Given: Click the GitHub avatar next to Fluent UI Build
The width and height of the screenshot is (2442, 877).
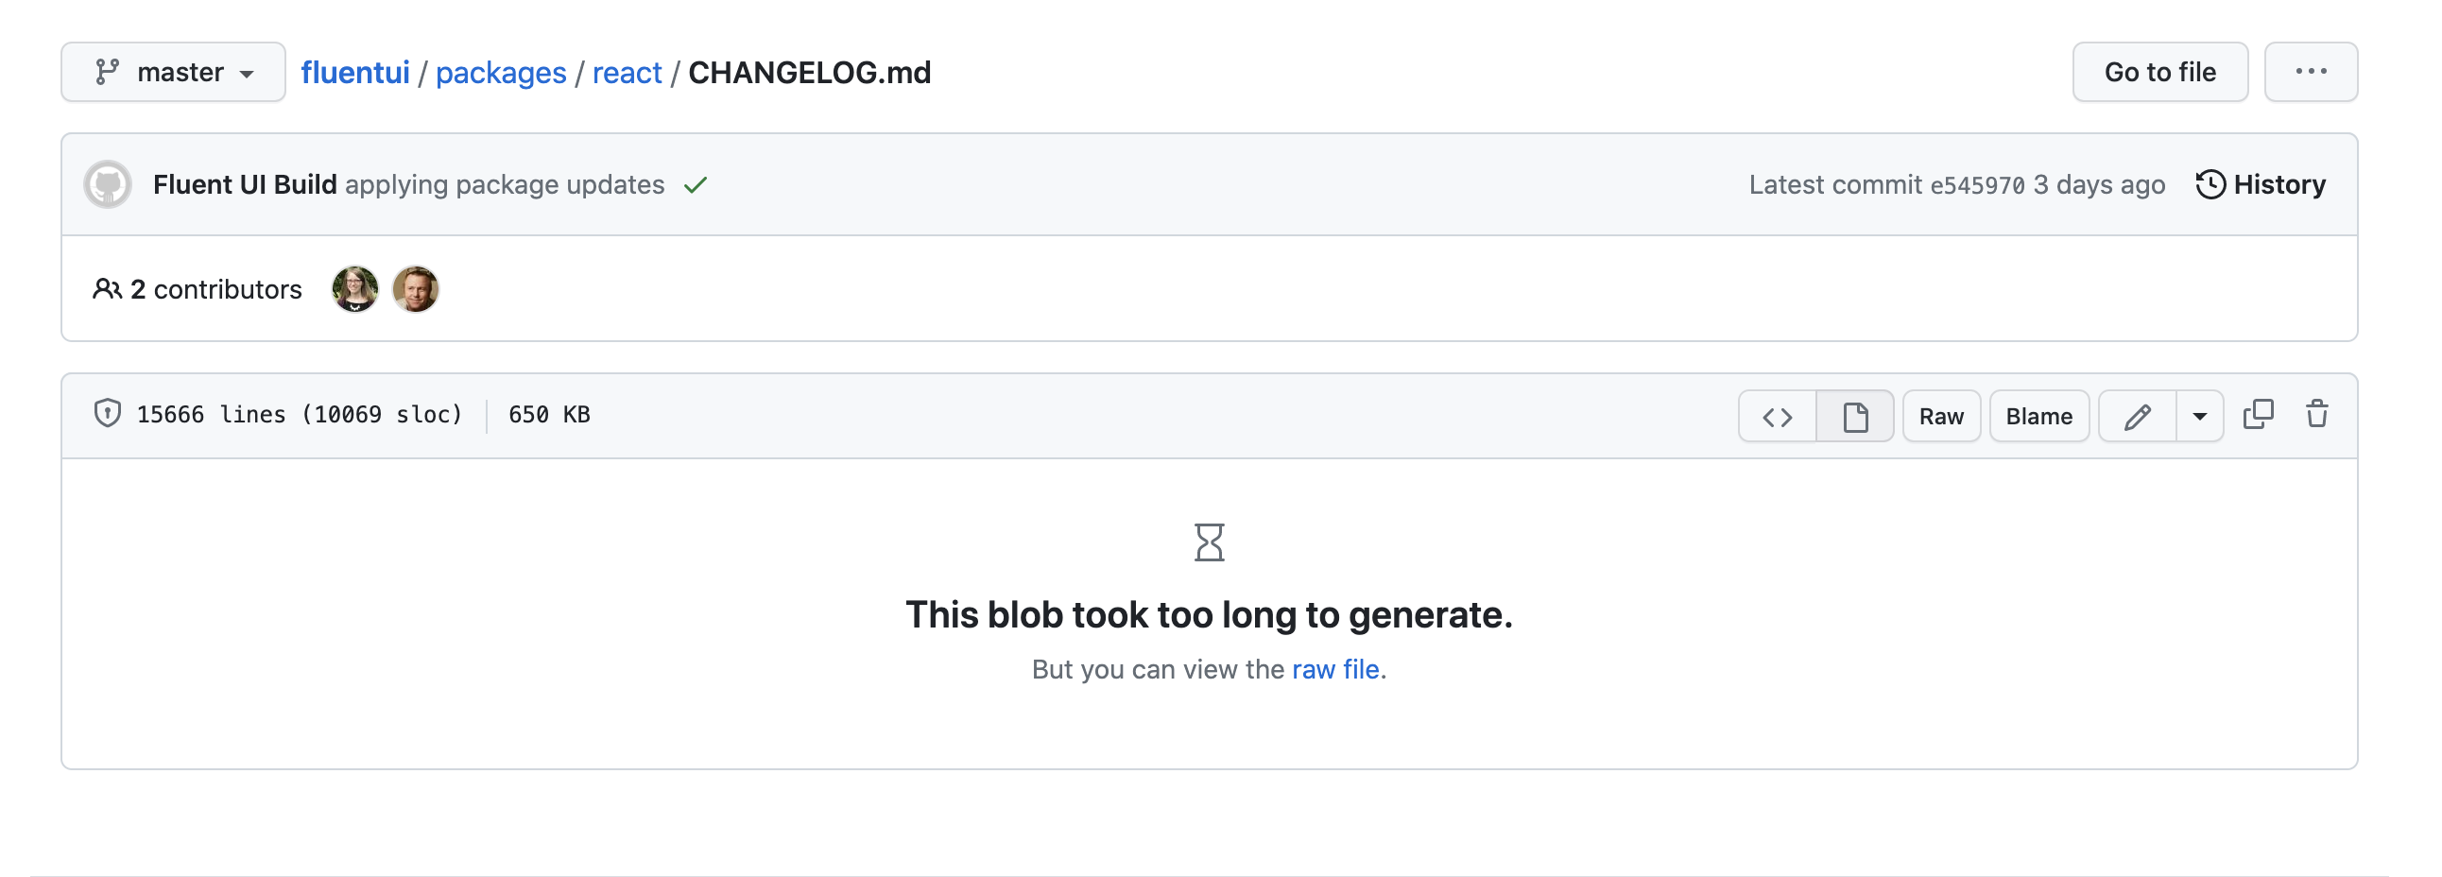Looking at the screenshot, I should [107, 184].
